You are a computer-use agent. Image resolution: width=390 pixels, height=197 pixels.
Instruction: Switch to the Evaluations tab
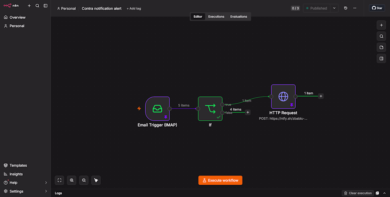point(239,17)
